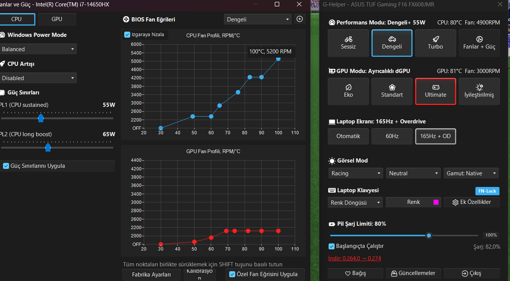Click the "GPU Fan Profili, RPM/°C" chart title

click(x=213, y=151)
